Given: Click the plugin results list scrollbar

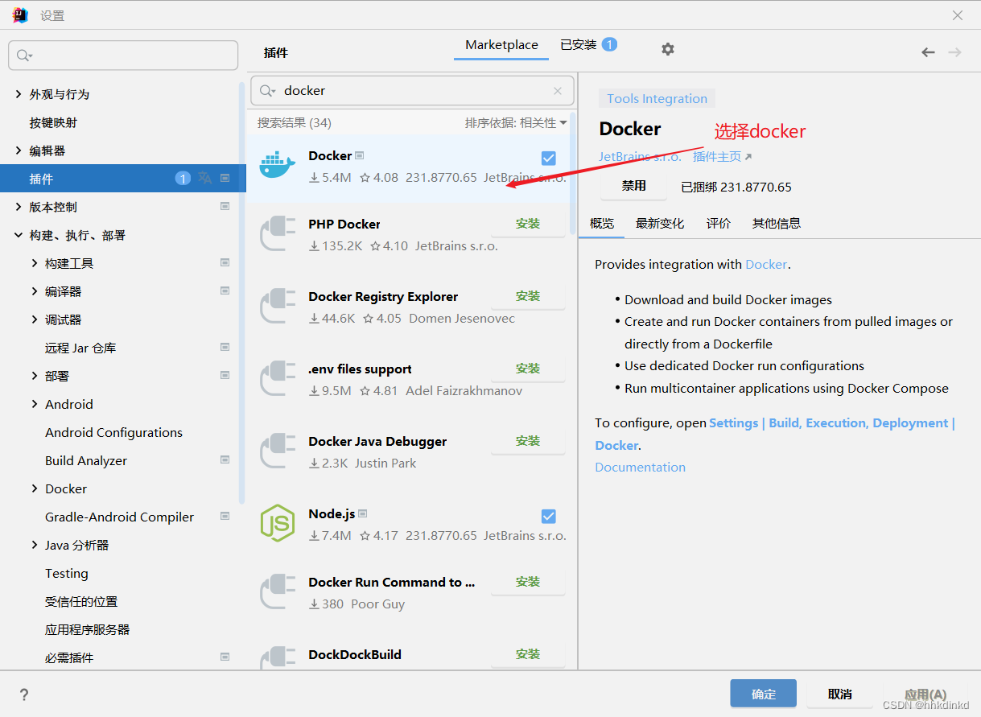Looking at the screenshot, I should click(x=573, y=173).
